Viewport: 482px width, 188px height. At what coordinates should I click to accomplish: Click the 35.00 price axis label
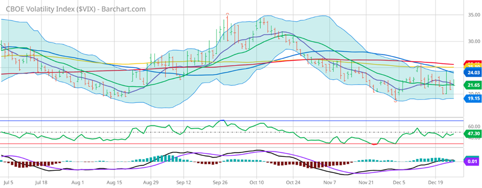tap(474, 15)
